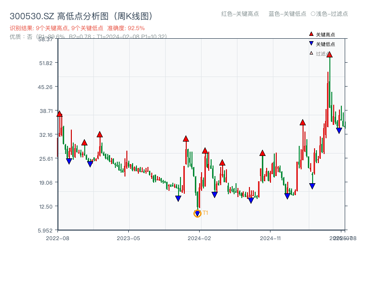Click the 12.50 y-axis label
Screen dimensions: 383x287
(x=46, y=207)
